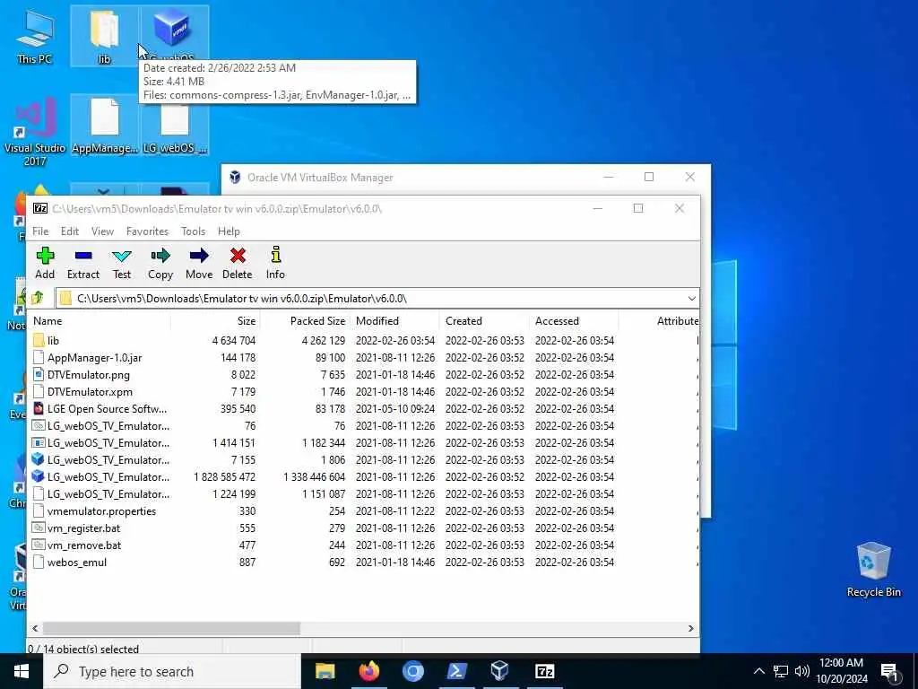Select AppManager file on desktop

104,126
